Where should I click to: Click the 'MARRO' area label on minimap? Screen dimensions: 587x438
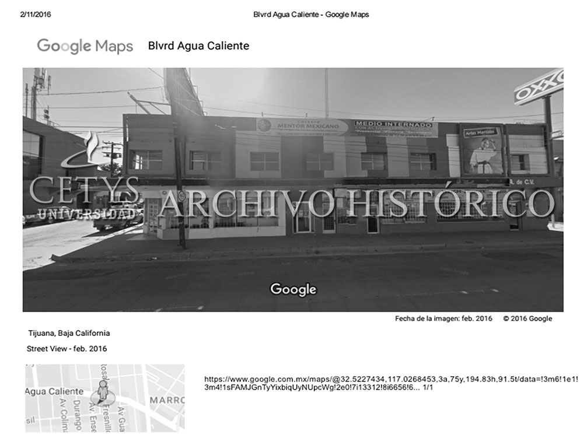click(x=167, y=400)
